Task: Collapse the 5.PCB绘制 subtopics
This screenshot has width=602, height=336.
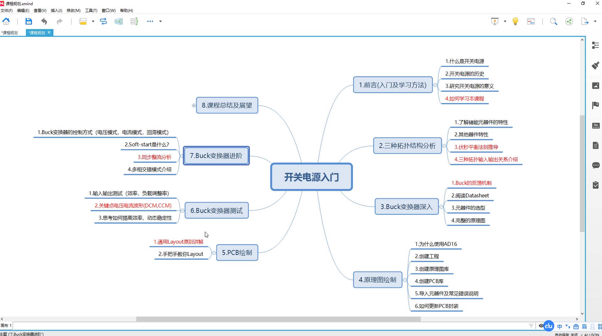Action: click(214, 253)
